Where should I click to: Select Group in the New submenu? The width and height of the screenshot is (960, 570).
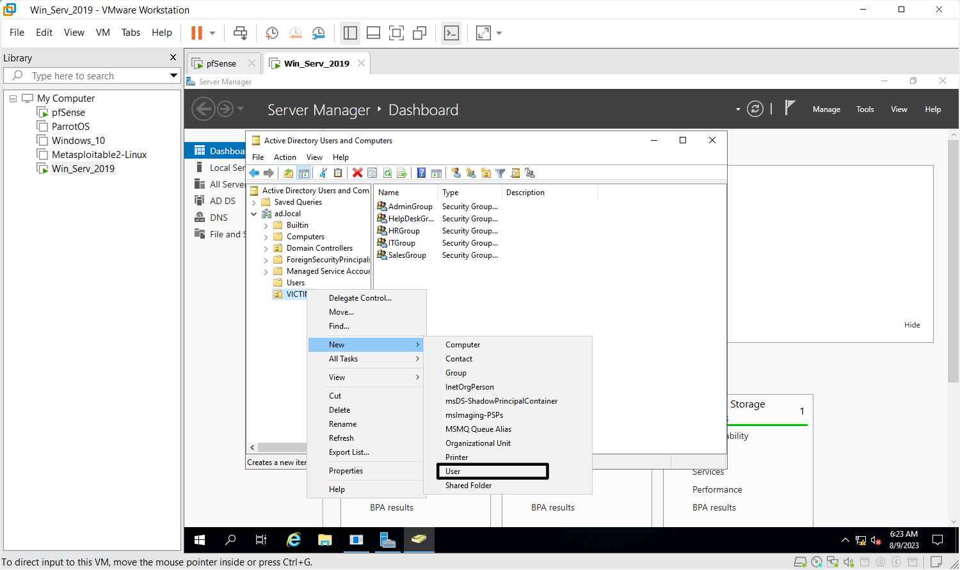click(456, 373)
